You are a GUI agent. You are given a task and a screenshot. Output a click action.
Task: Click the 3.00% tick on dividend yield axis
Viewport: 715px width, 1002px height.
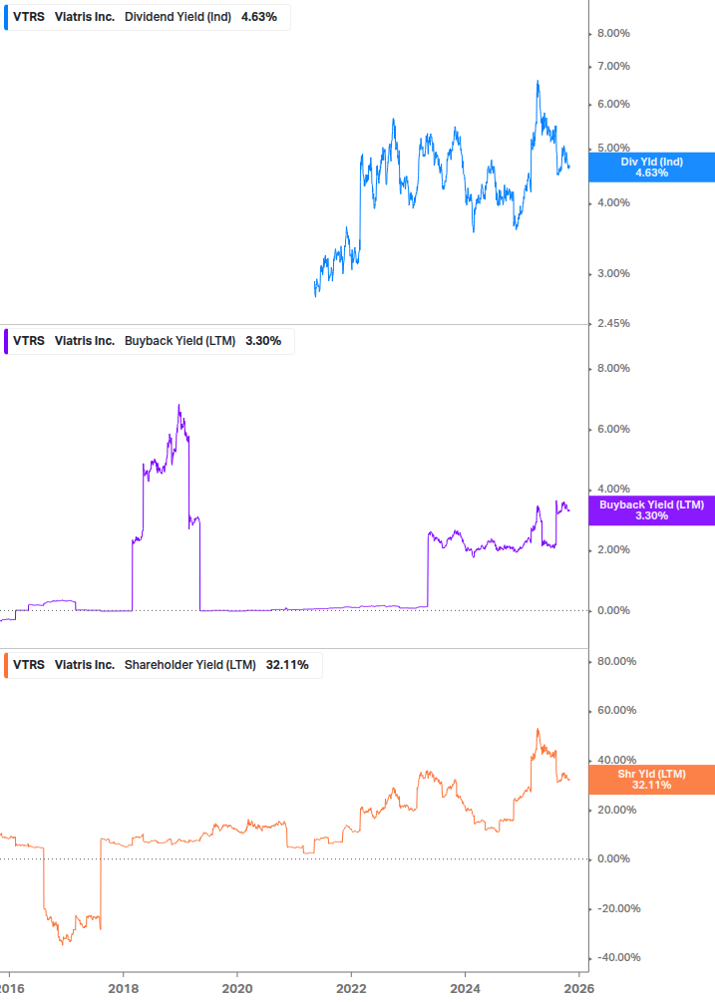613,273
